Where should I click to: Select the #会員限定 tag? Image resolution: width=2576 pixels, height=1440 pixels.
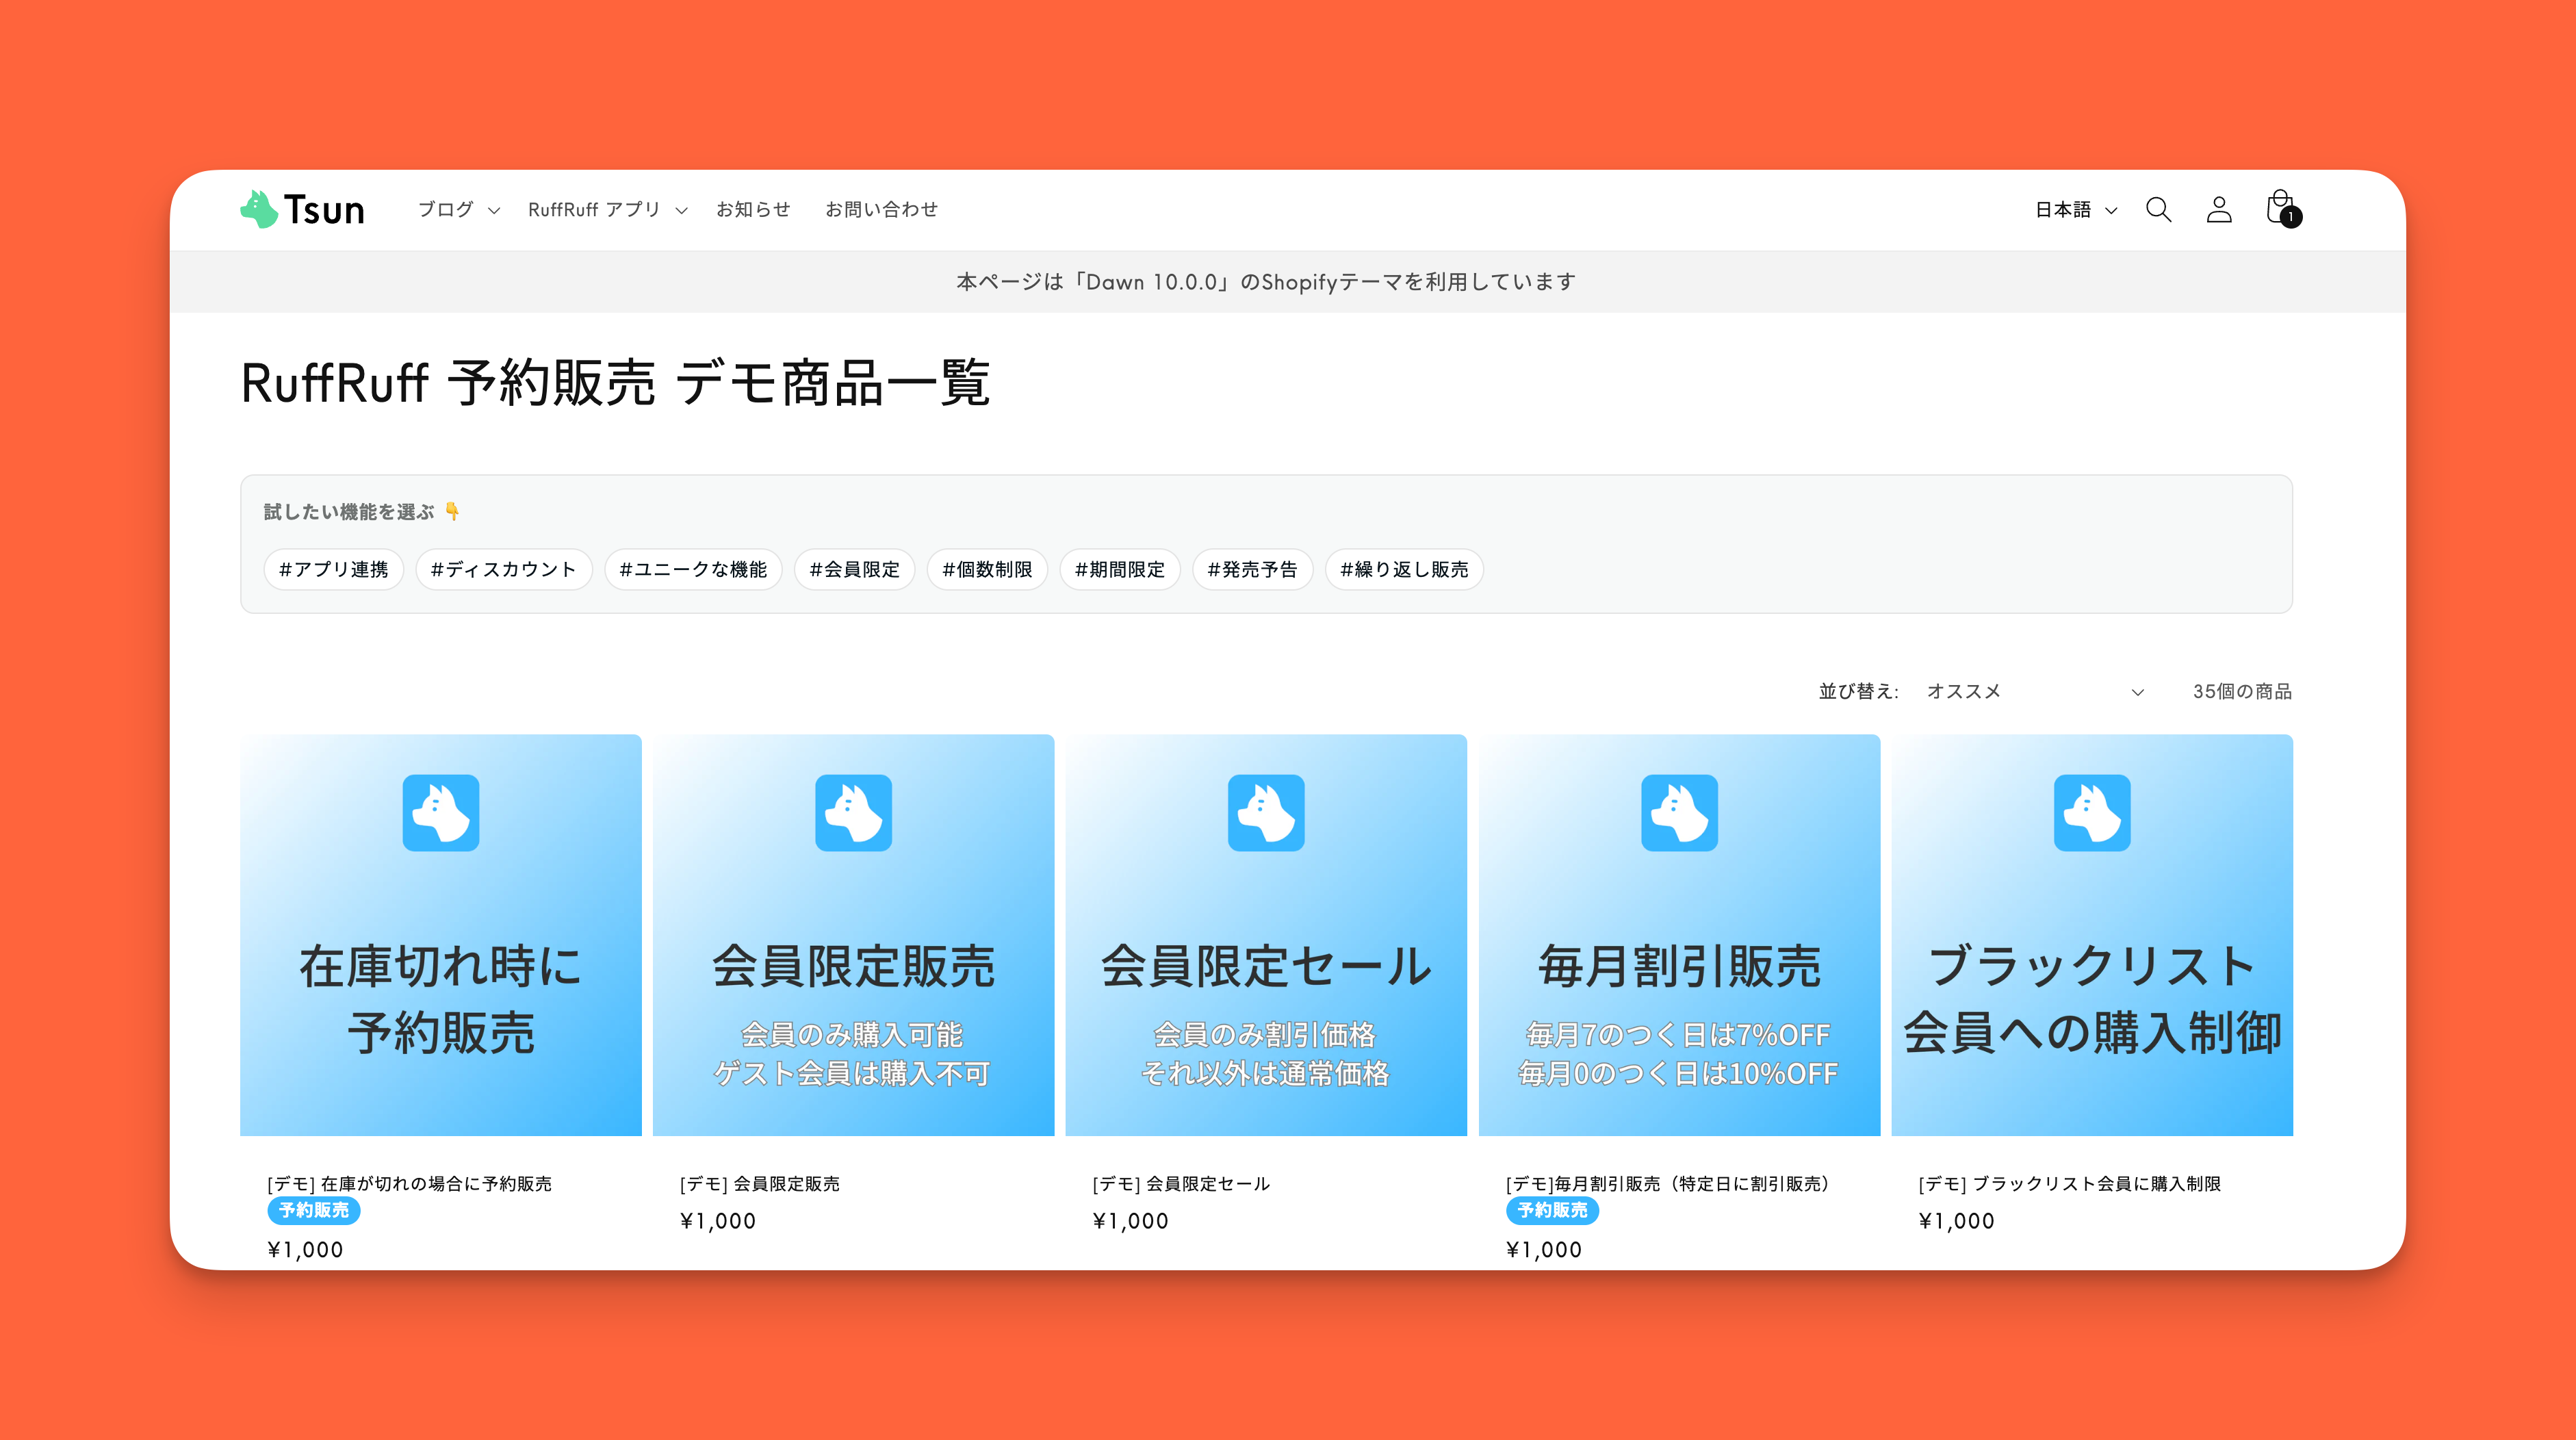pyautogui.click(x=854, y=569)
